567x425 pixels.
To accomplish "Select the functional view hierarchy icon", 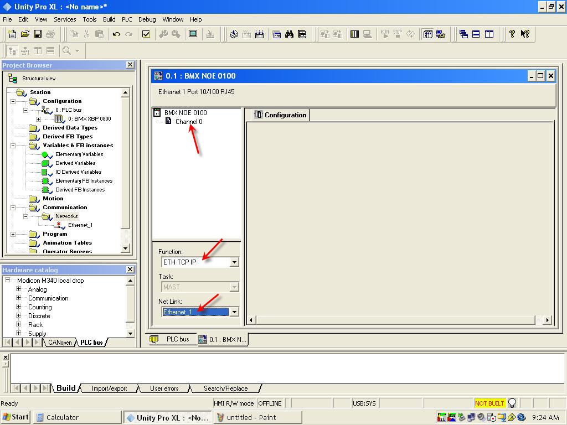I will [x=25, y=51].
